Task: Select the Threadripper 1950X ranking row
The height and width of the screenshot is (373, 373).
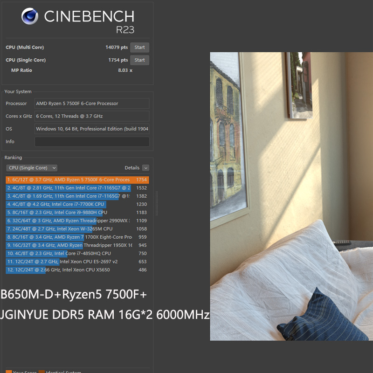Action: point(77,245)
